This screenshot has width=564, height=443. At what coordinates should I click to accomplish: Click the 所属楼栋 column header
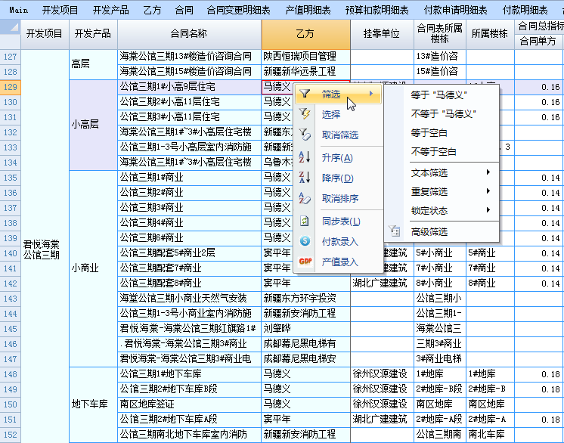point(490,34)
